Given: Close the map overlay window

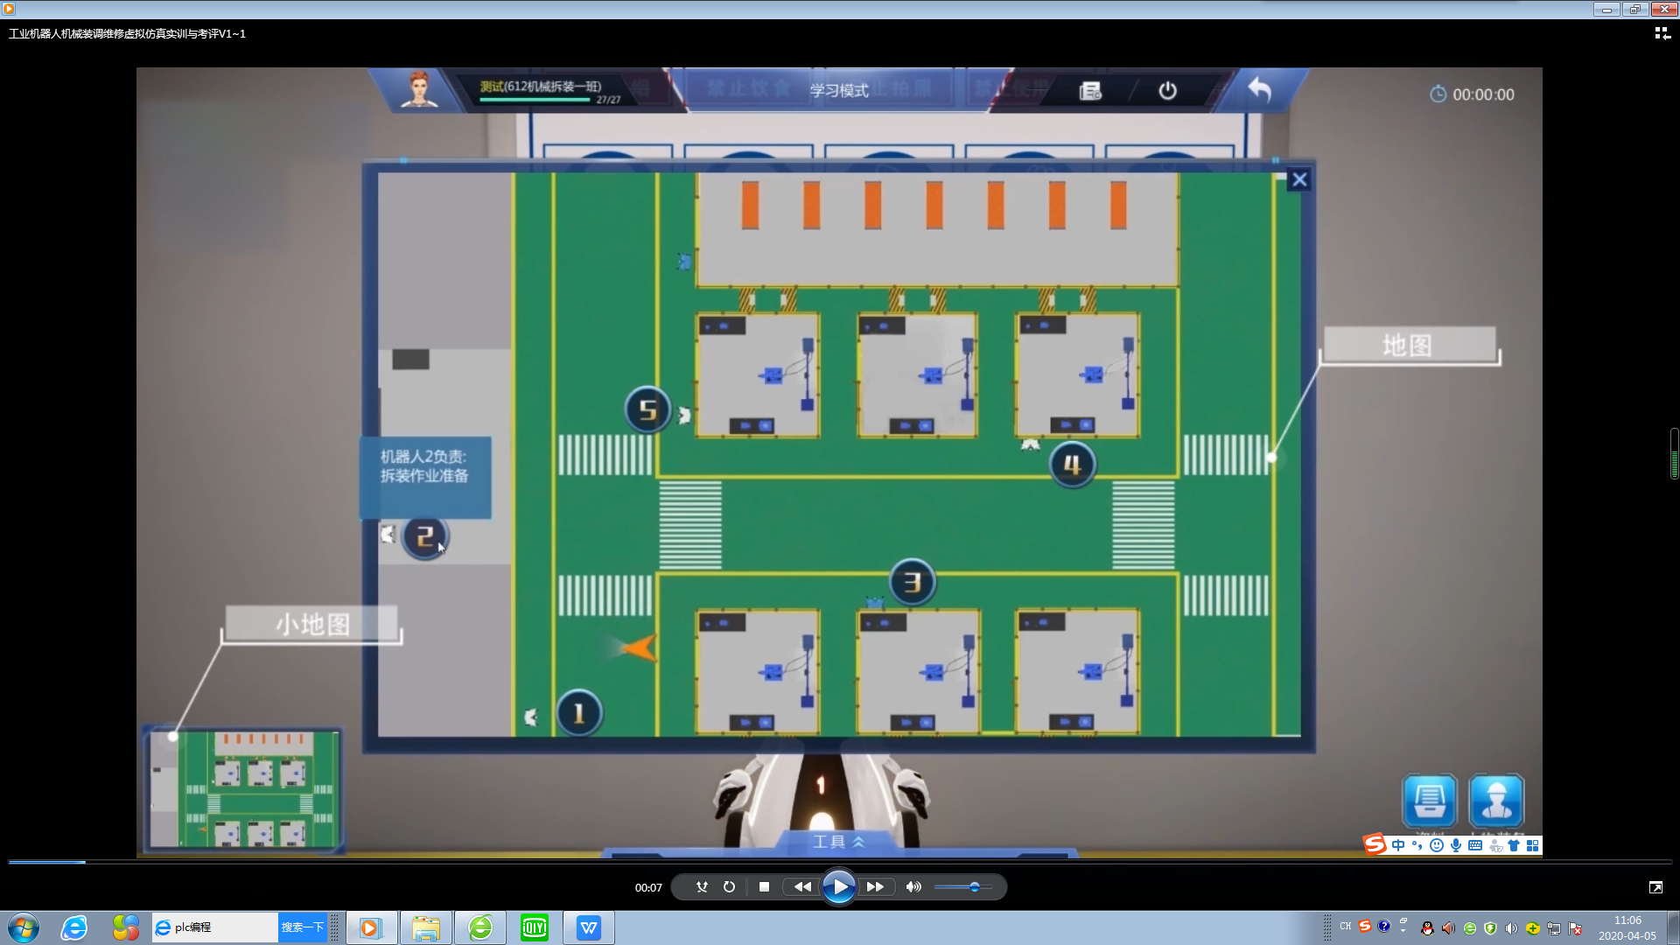Looking at the screenshot, I should [1299, 179].
